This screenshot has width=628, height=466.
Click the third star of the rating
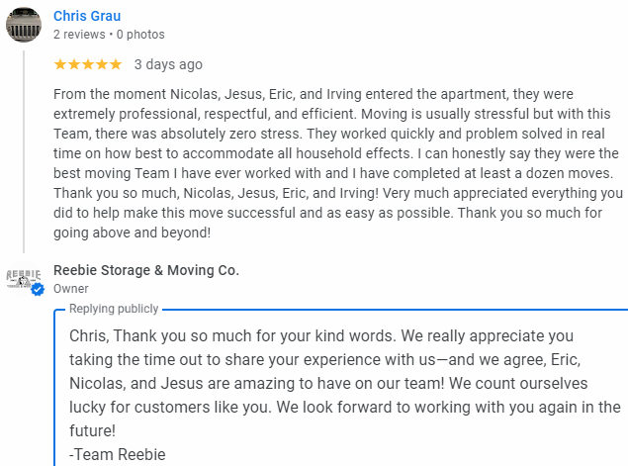pos(88,64)
